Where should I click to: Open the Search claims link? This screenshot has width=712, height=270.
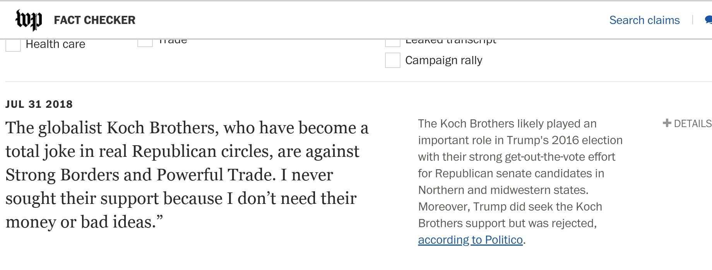pos(644,20)
